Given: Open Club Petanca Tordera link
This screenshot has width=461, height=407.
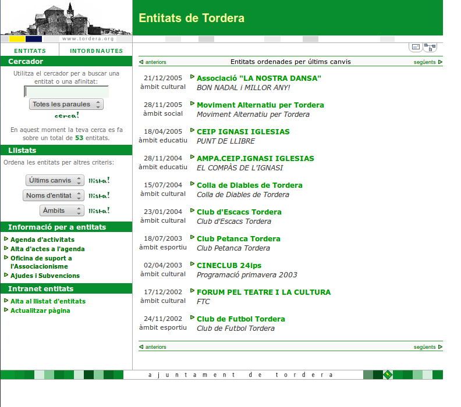Looking at the screenshot, I should coord(239,238).
